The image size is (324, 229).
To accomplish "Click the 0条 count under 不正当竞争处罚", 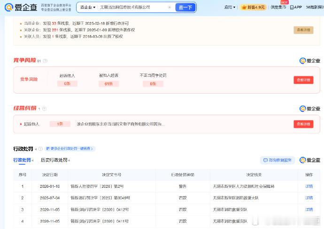I will pyautogui.click(x=153, y=84).
